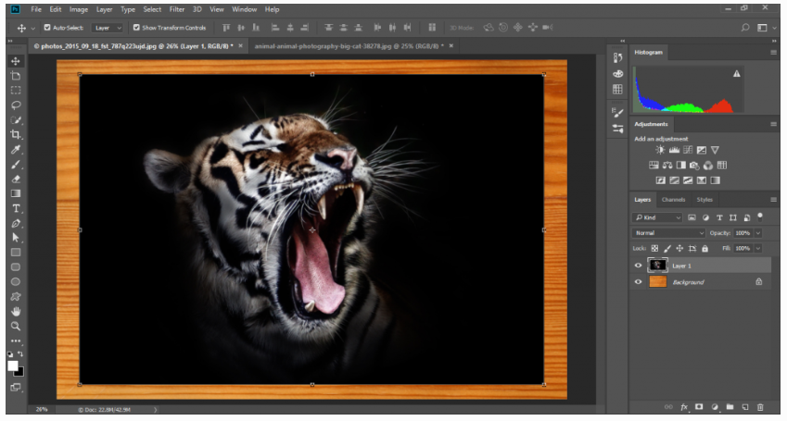
Task: Select the Eraser tool
Action: click(16, 179)
